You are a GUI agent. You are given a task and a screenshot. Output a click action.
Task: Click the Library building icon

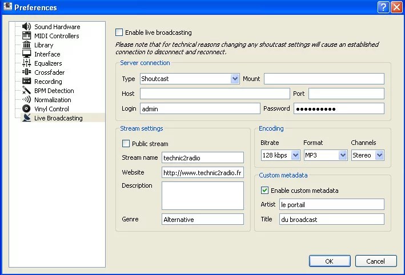26,45
